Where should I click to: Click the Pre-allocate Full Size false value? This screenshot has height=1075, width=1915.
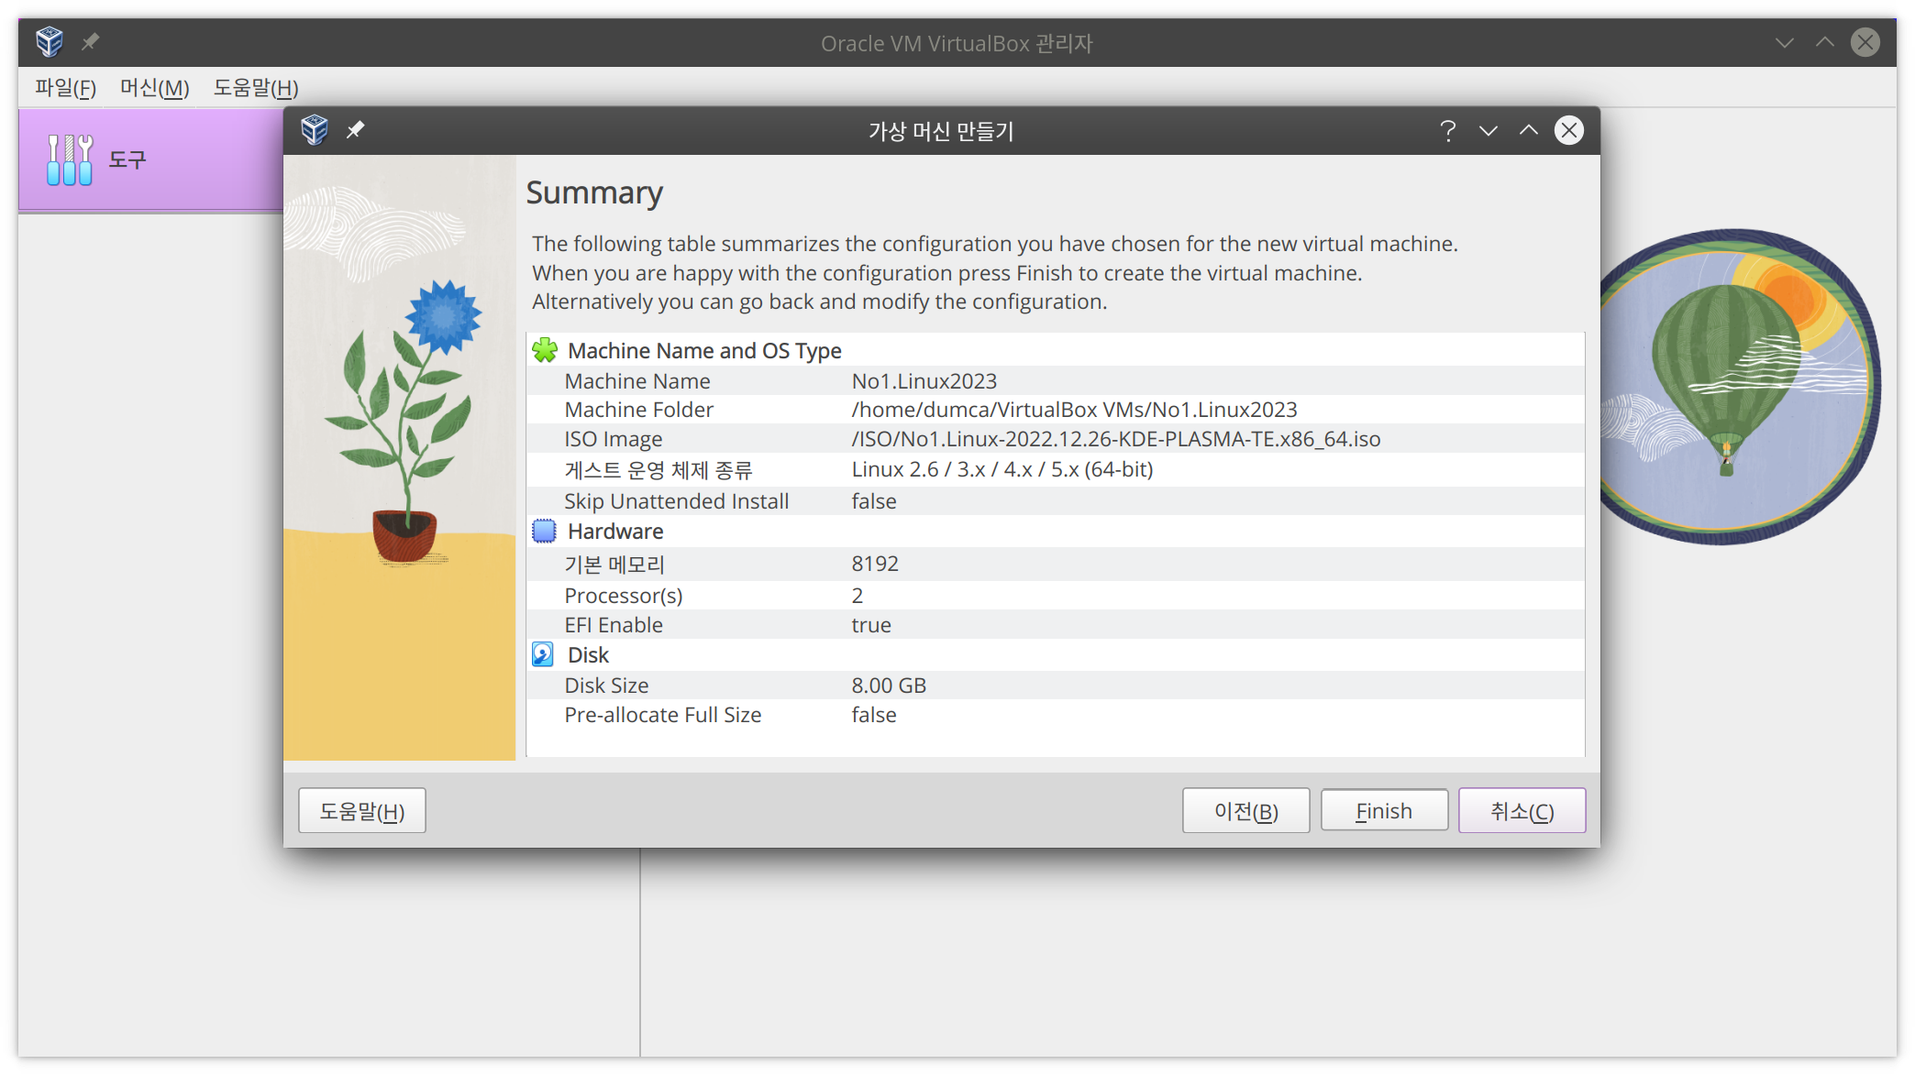[x=874, y=714]
